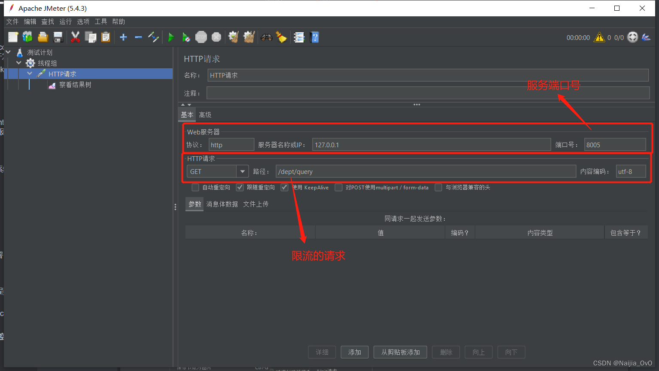Open the 工具 menu

[x=101, y=21]
